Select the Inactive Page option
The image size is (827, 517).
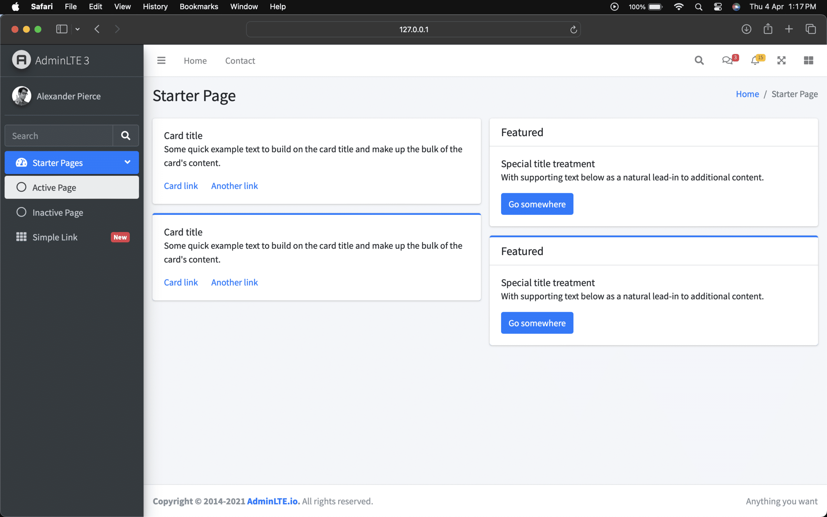click(x=58, y=212)
